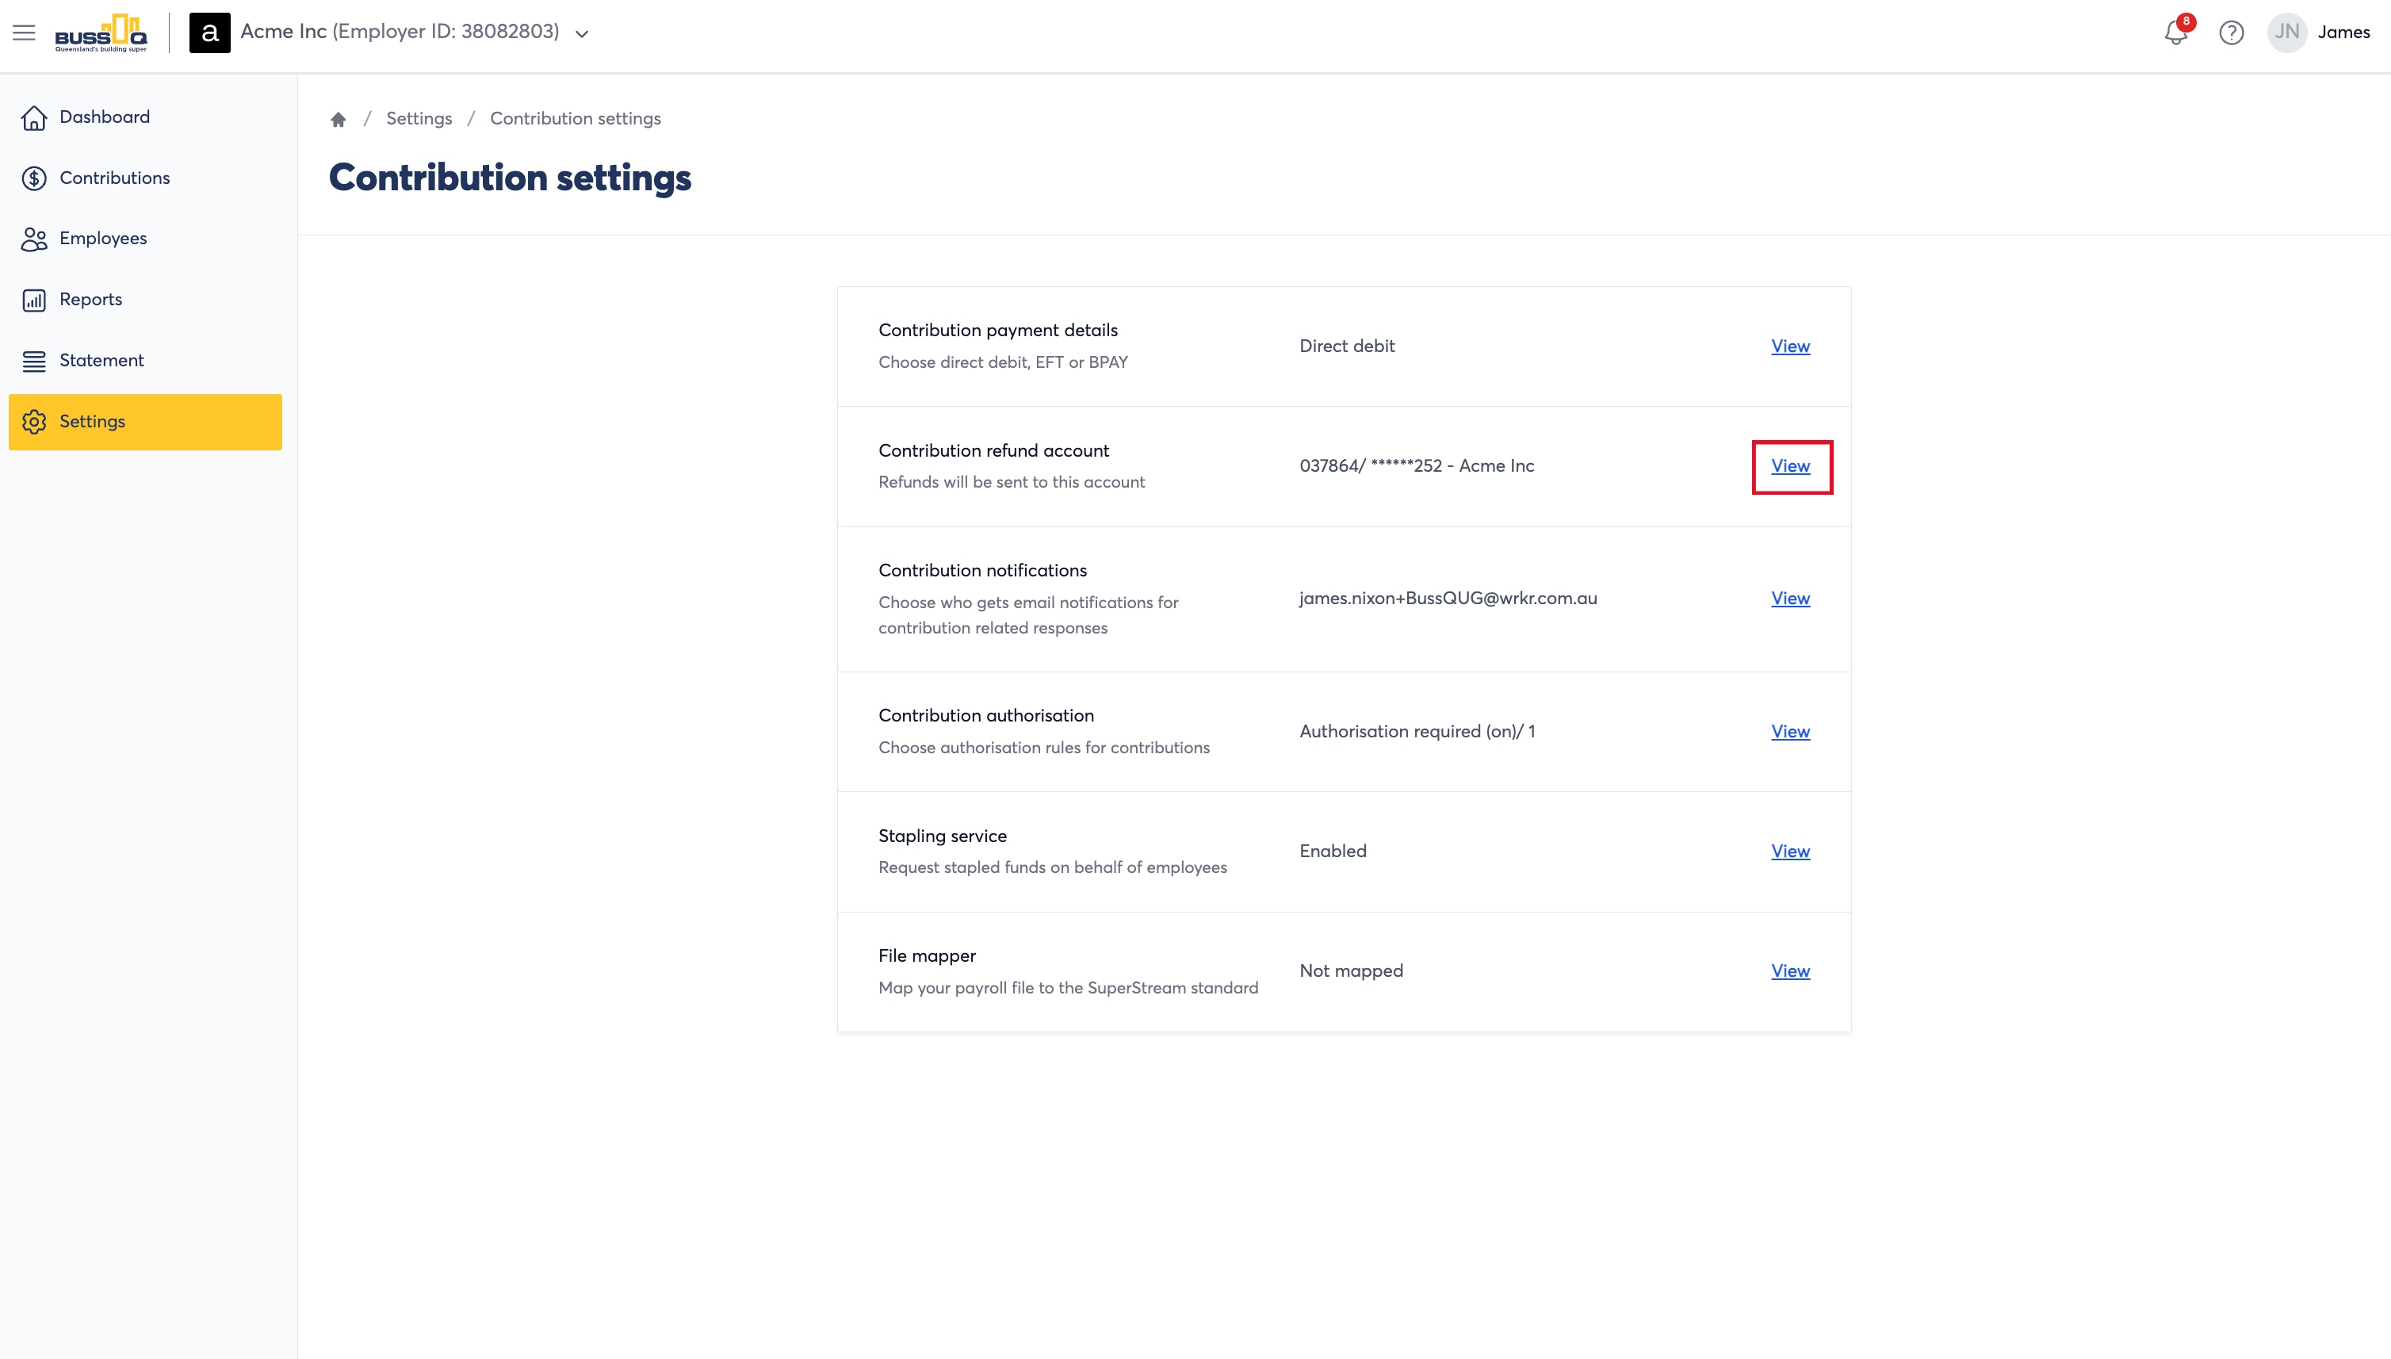
Task: Click the JN user avatar
Action: tap(2286, 33)
